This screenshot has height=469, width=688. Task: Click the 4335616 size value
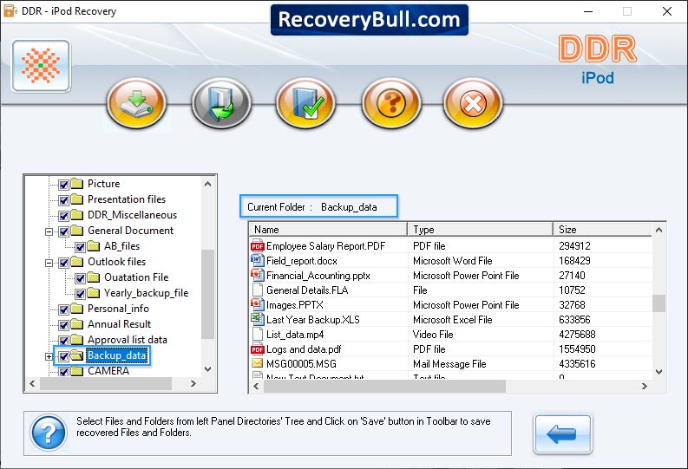coord(577,364)
